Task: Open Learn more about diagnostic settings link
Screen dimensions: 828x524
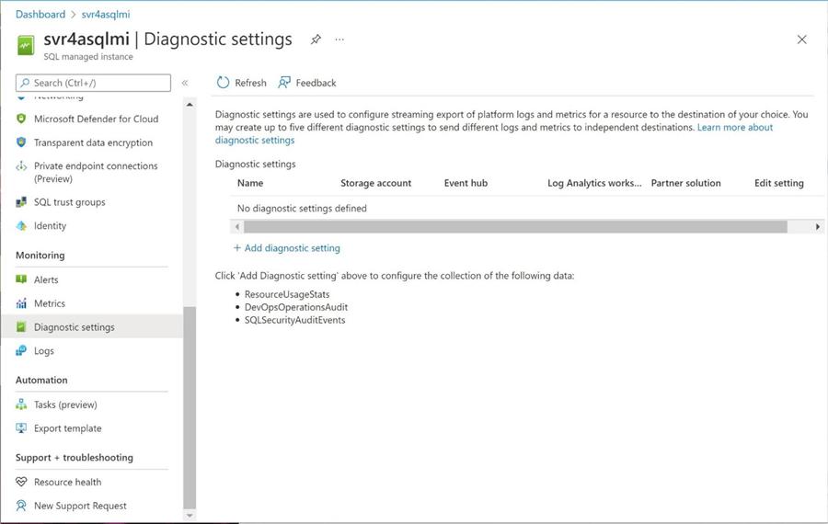Action: (734, 128)
